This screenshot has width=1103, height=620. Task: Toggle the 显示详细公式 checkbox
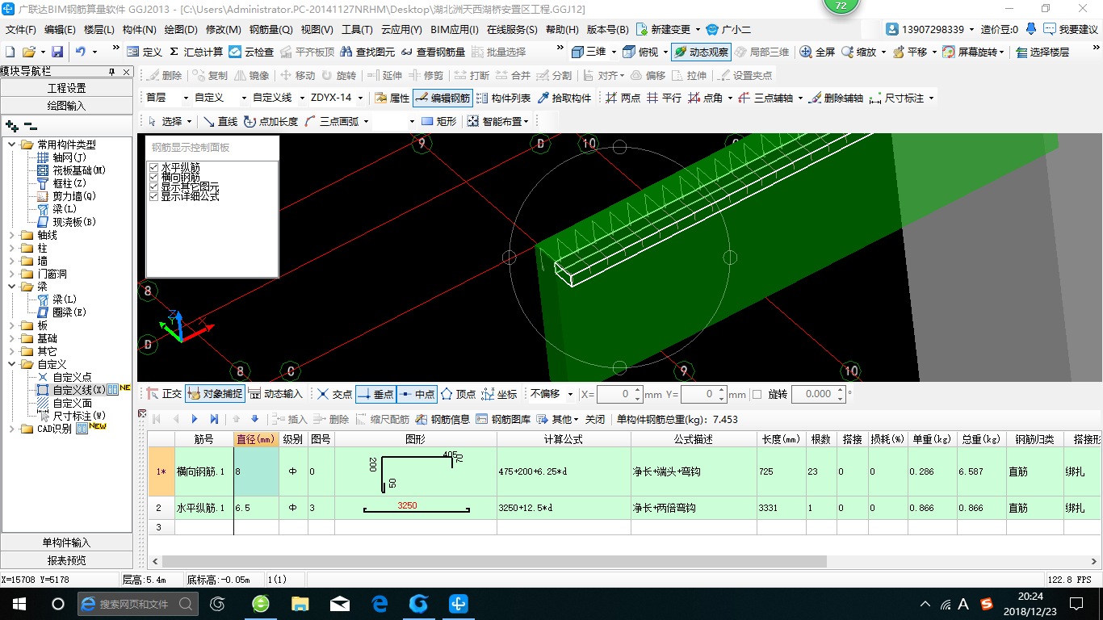click(153, 196)
